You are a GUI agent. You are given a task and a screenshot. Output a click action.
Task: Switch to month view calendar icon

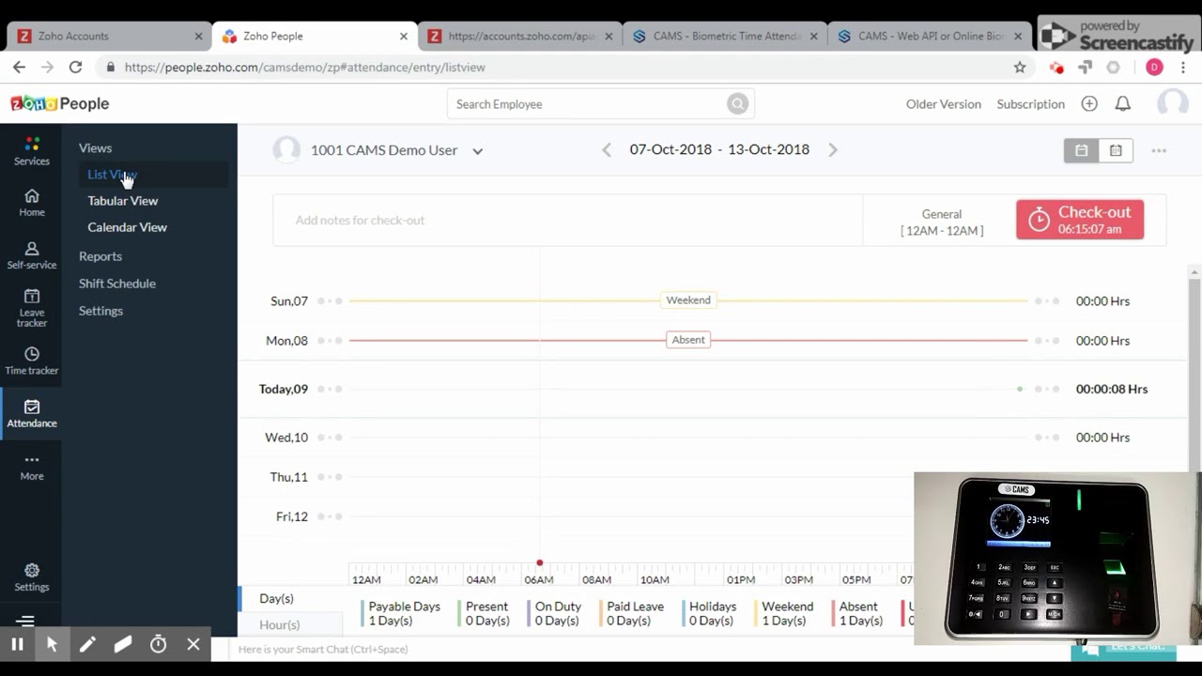[1116, 150]
